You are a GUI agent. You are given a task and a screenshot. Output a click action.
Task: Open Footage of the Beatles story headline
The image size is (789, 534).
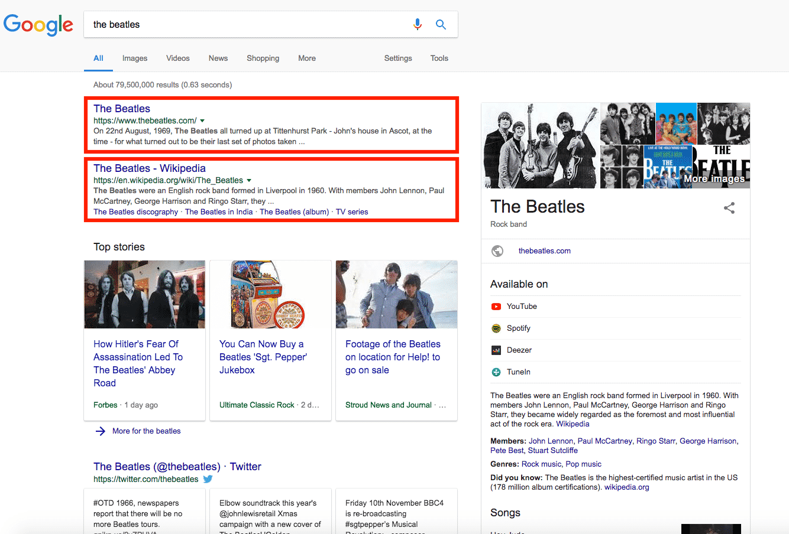393,357
